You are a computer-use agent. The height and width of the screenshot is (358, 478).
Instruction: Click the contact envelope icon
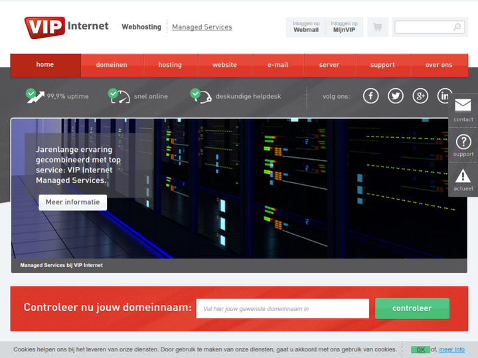pos(463,105)
